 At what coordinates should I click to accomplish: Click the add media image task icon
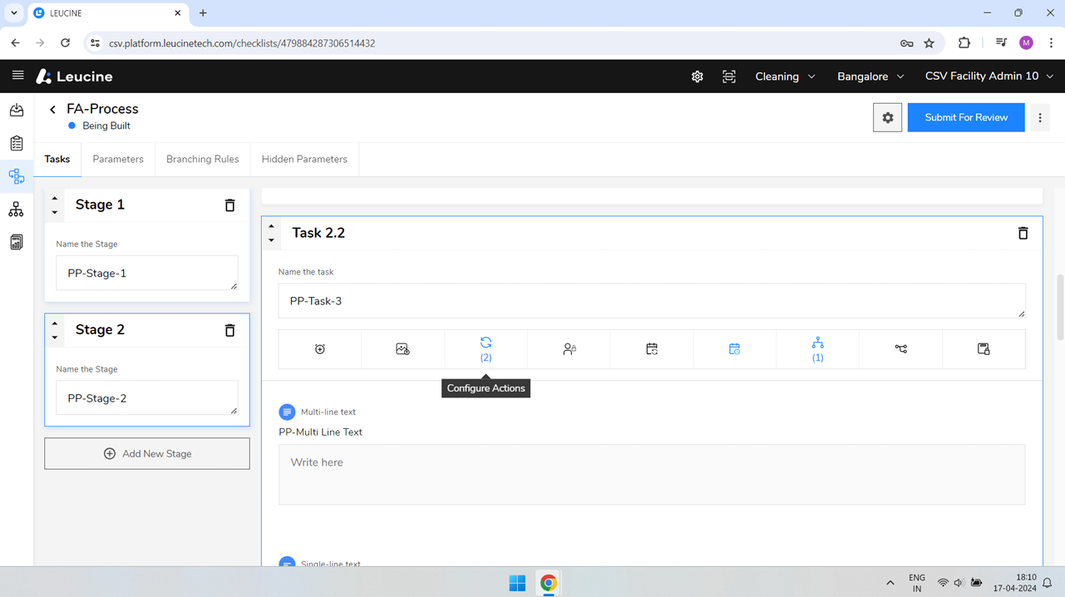tap(402, 349)
